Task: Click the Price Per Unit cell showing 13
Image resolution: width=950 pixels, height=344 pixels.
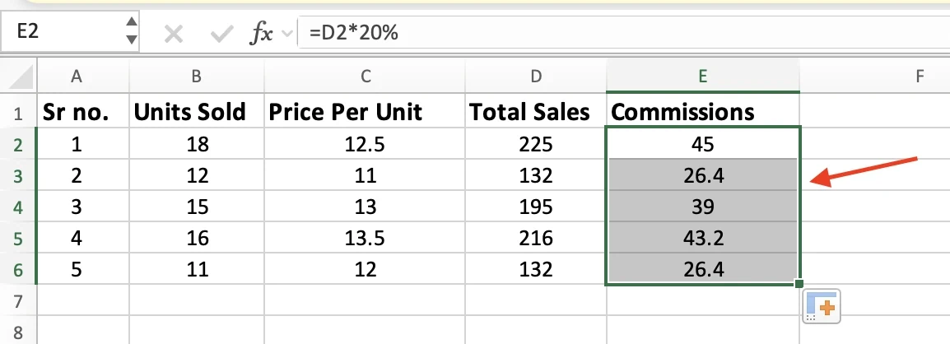Action: coord(365,207)
